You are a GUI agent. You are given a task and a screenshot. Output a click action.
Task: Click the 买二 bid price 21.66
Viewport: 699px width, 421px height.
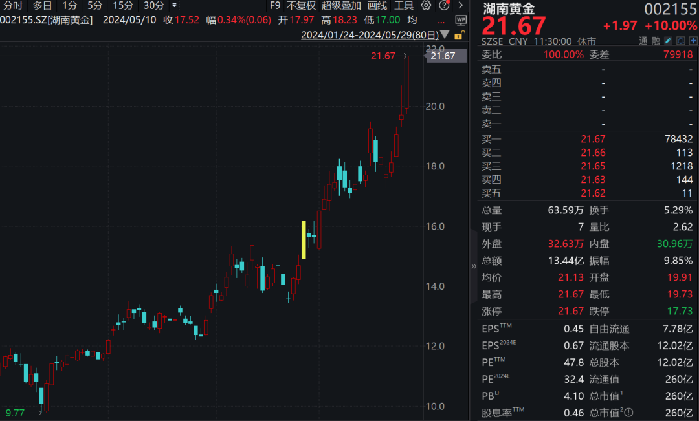[593, 153]
